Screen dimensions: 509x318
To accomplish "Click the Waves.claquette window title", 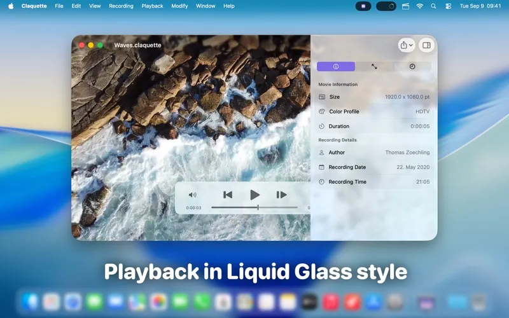I will tap(137, 45).
